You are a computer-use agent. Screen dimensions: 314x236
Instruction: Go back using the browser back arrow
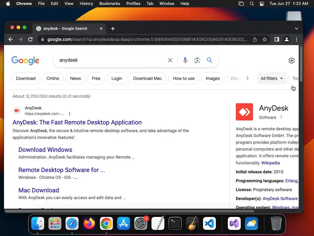11,39
